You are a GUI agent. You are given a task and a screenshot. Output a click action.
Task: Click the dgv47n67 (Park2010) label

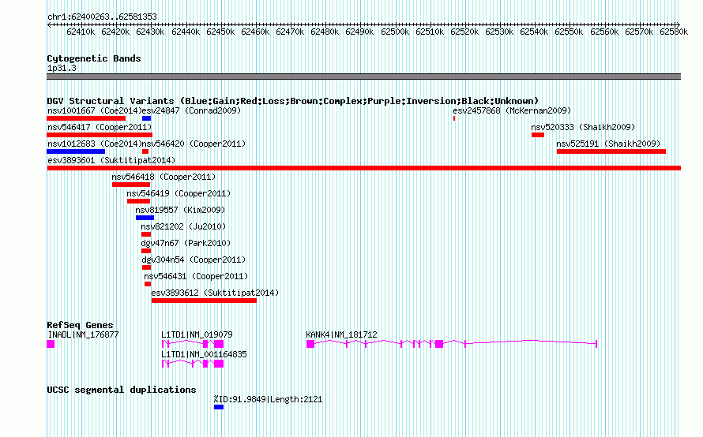tap(186, 243)
